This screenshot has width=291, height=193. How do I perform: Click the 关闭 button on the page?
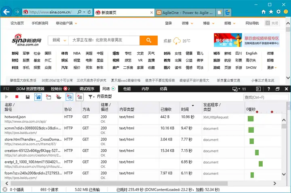(x=272, y=23)
